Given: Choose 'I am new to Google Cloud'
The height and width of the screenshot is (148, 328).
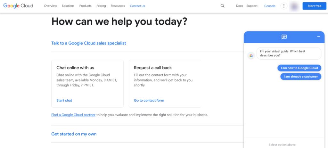Looking at the screenshot, I should pos(299,68).
